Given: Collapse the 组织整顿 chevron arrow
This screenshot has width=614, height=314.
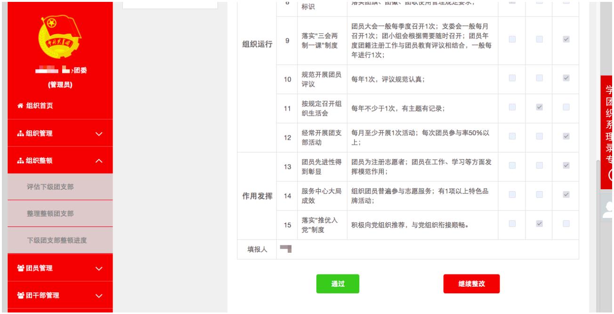Looking at the screenshot, I should pos(98,161).
